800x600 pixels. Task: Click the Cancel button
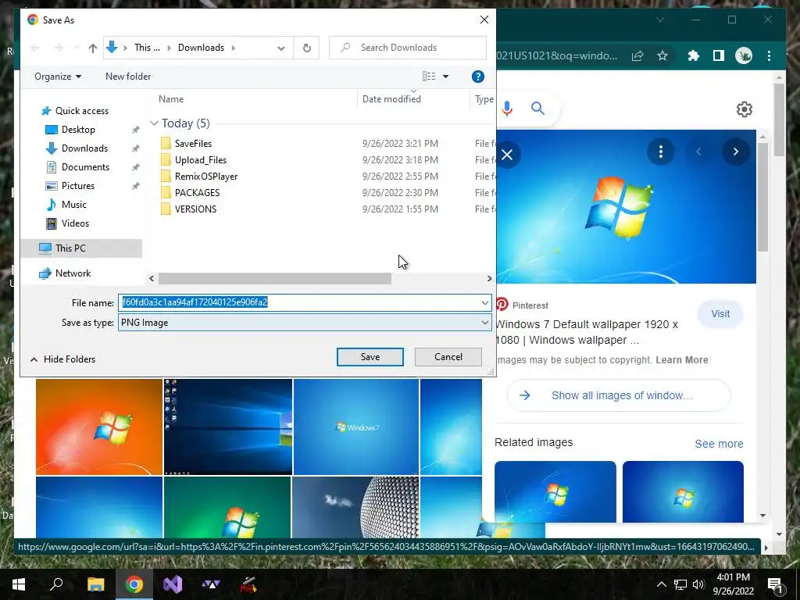coord(448,356)
